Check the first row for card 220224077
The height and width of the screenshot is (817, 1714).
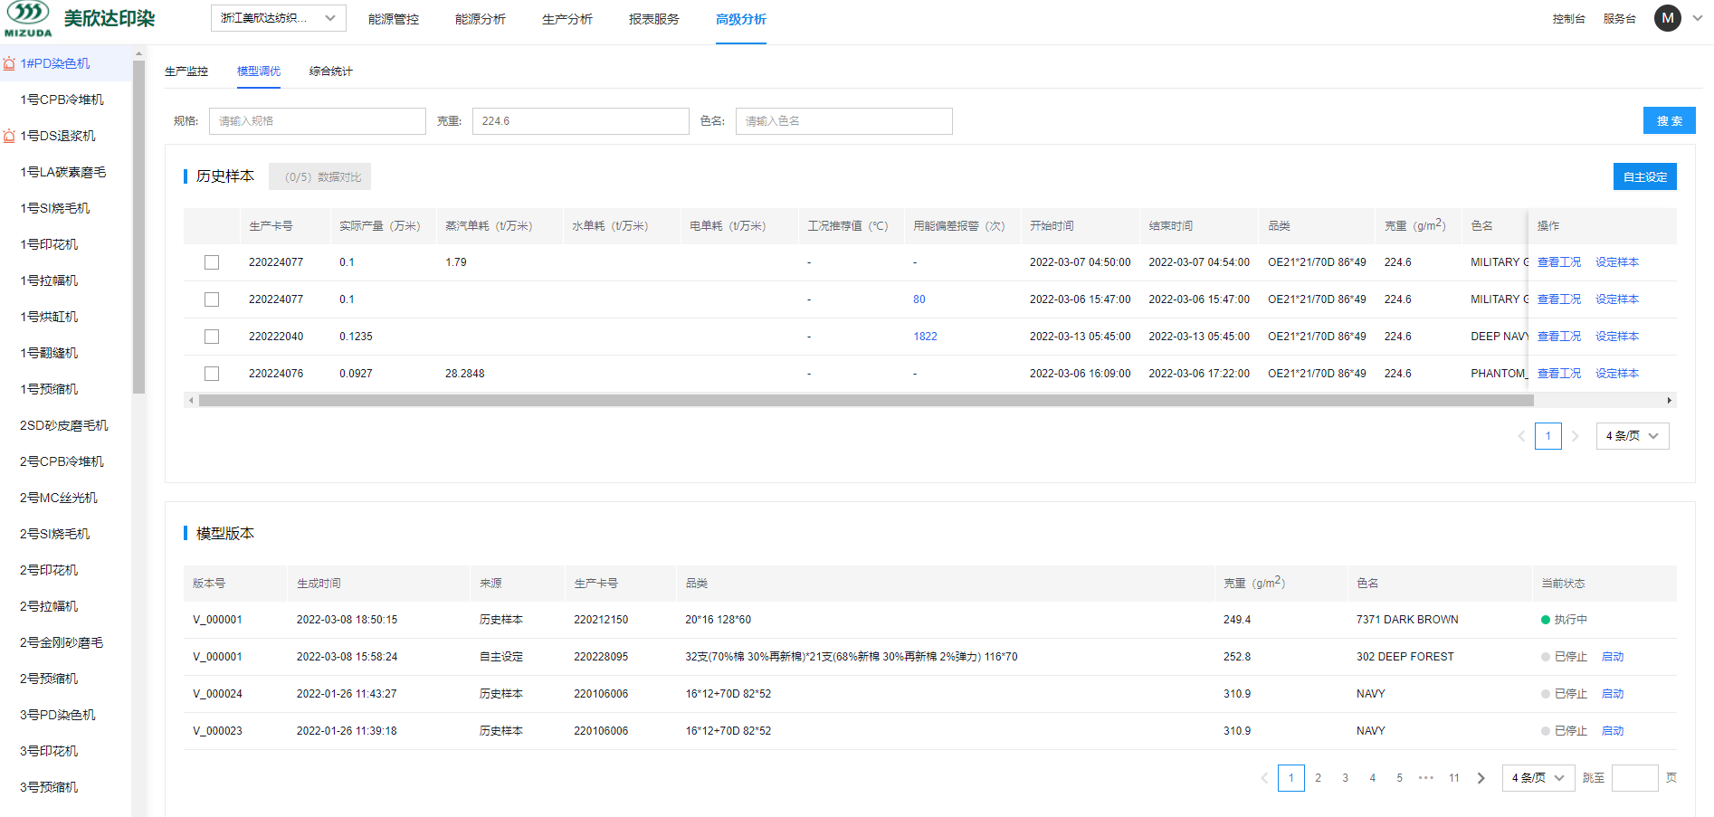tap(212, 262)
